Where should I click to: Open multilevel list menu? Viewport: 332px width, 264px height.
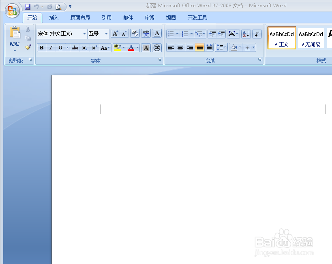pyautogui.click(x=200, y=34)
